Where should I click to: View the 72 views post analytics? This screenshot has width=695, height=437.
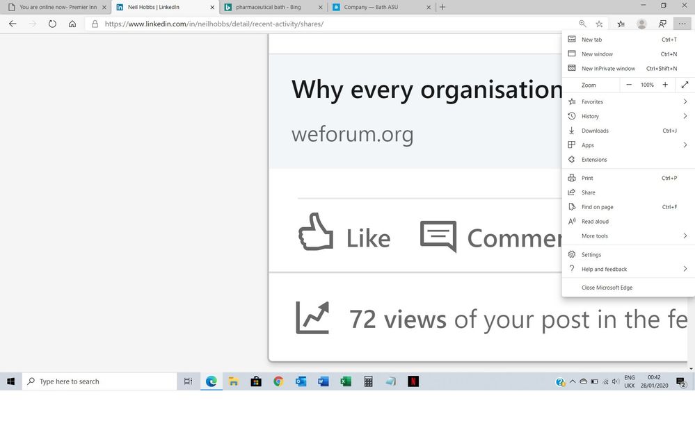[491, 319]
